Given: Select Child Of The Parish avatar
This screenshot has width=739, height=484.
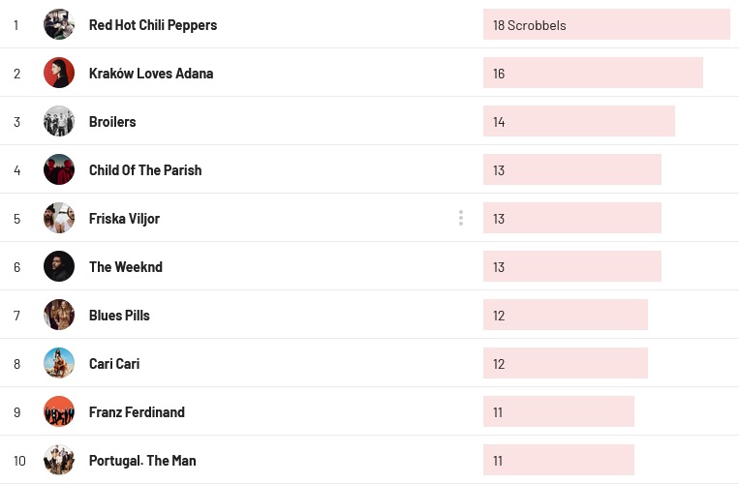Looking at the screenshot, I should pyautogui.click(x=59, y=169).
